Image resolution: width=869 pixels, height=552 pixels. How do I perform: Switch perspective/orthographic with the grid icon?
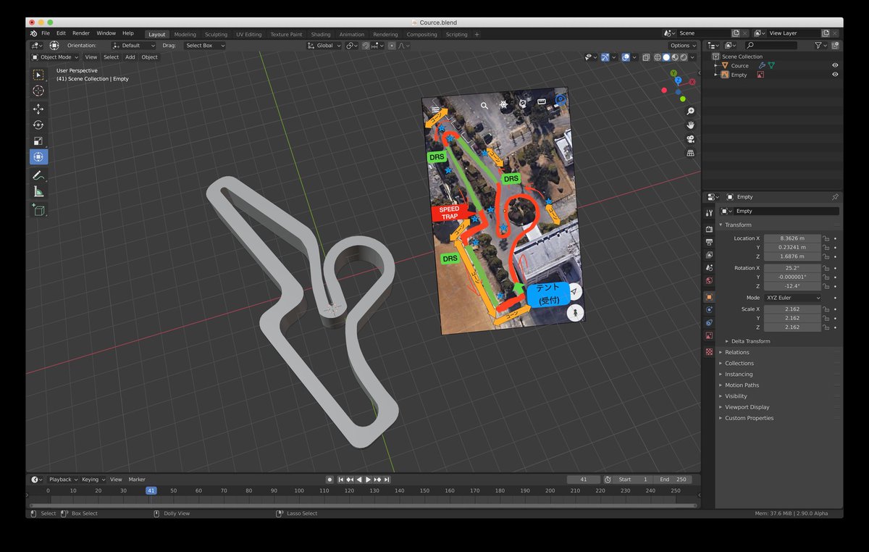coord(690,153)
